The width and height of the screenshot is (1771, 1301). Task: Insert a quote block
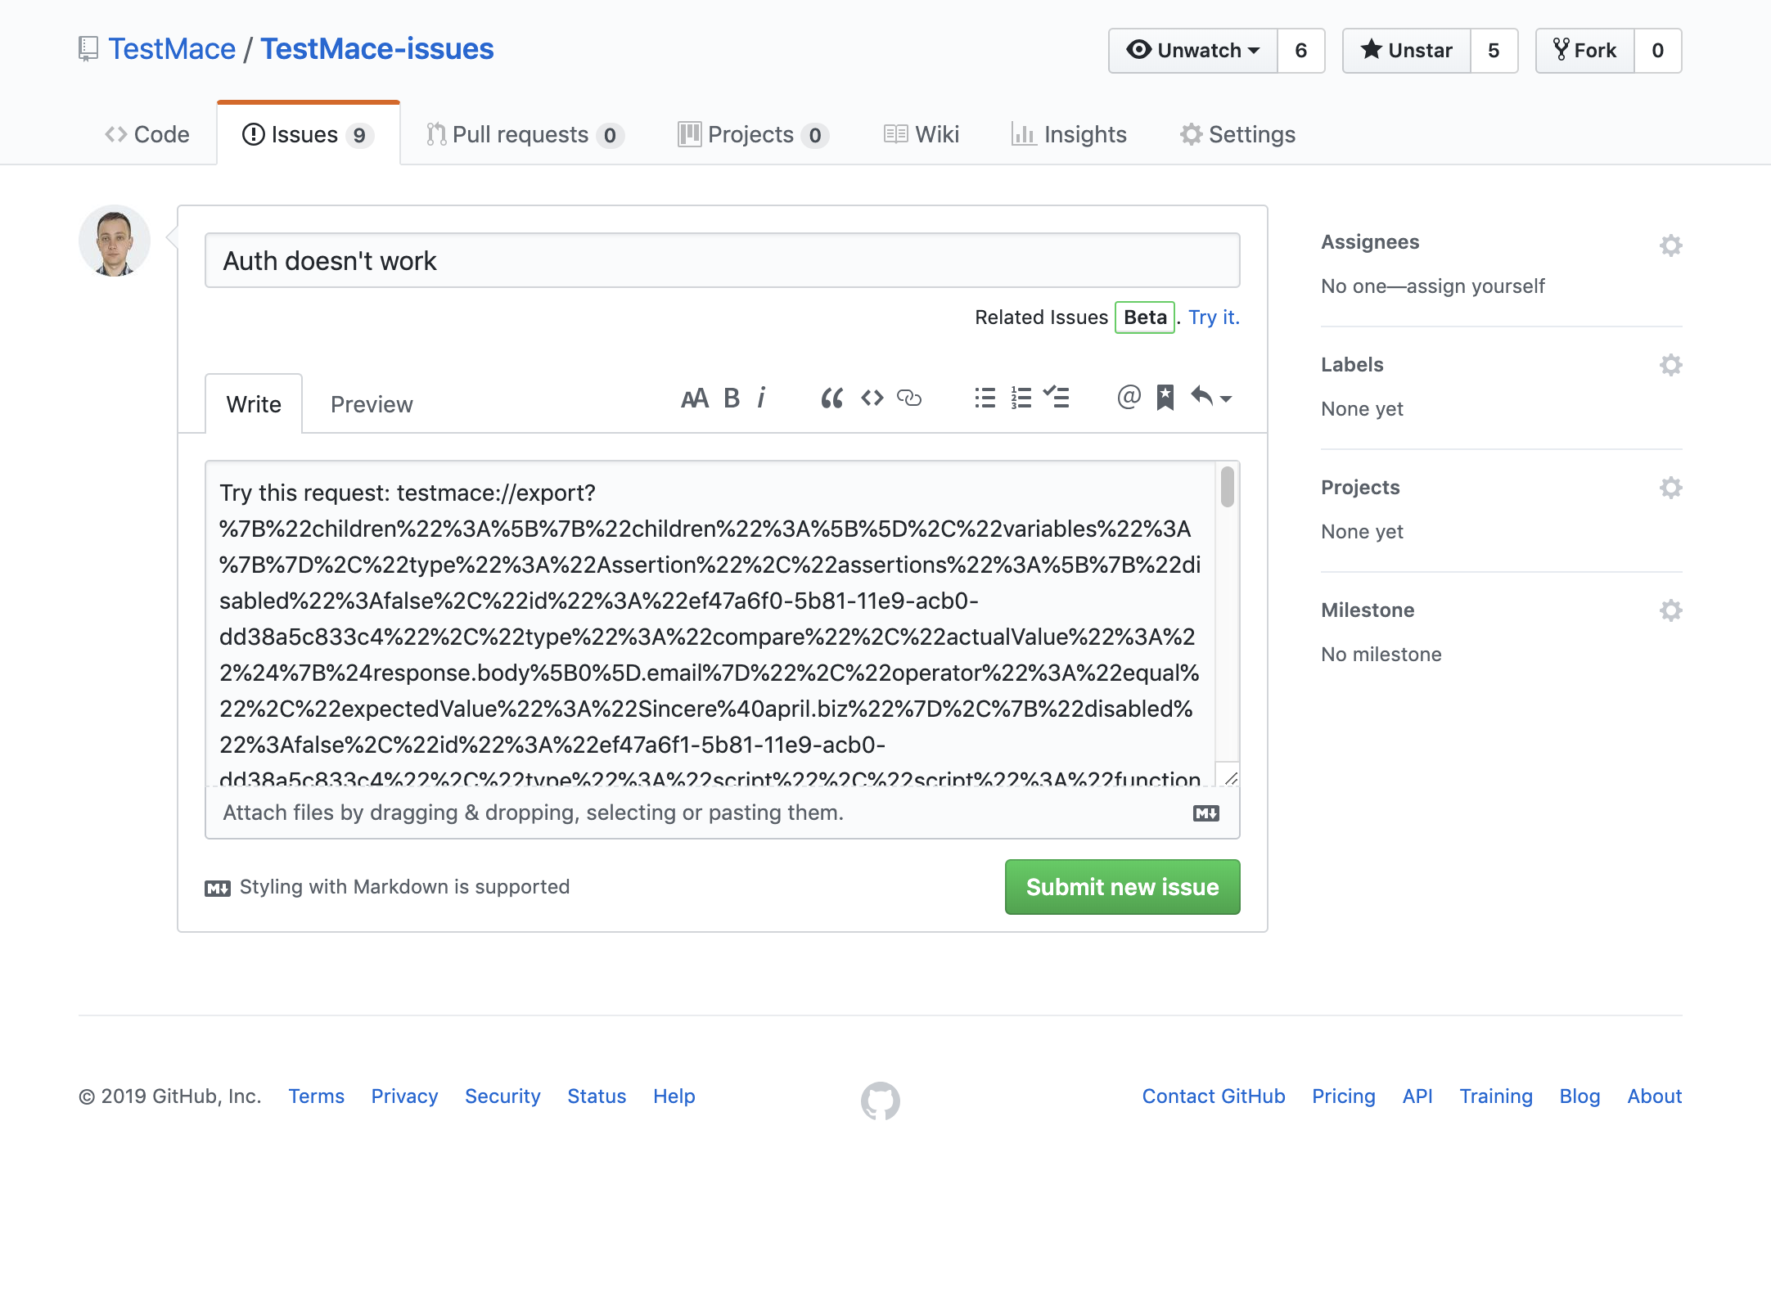tap(831, 398)
